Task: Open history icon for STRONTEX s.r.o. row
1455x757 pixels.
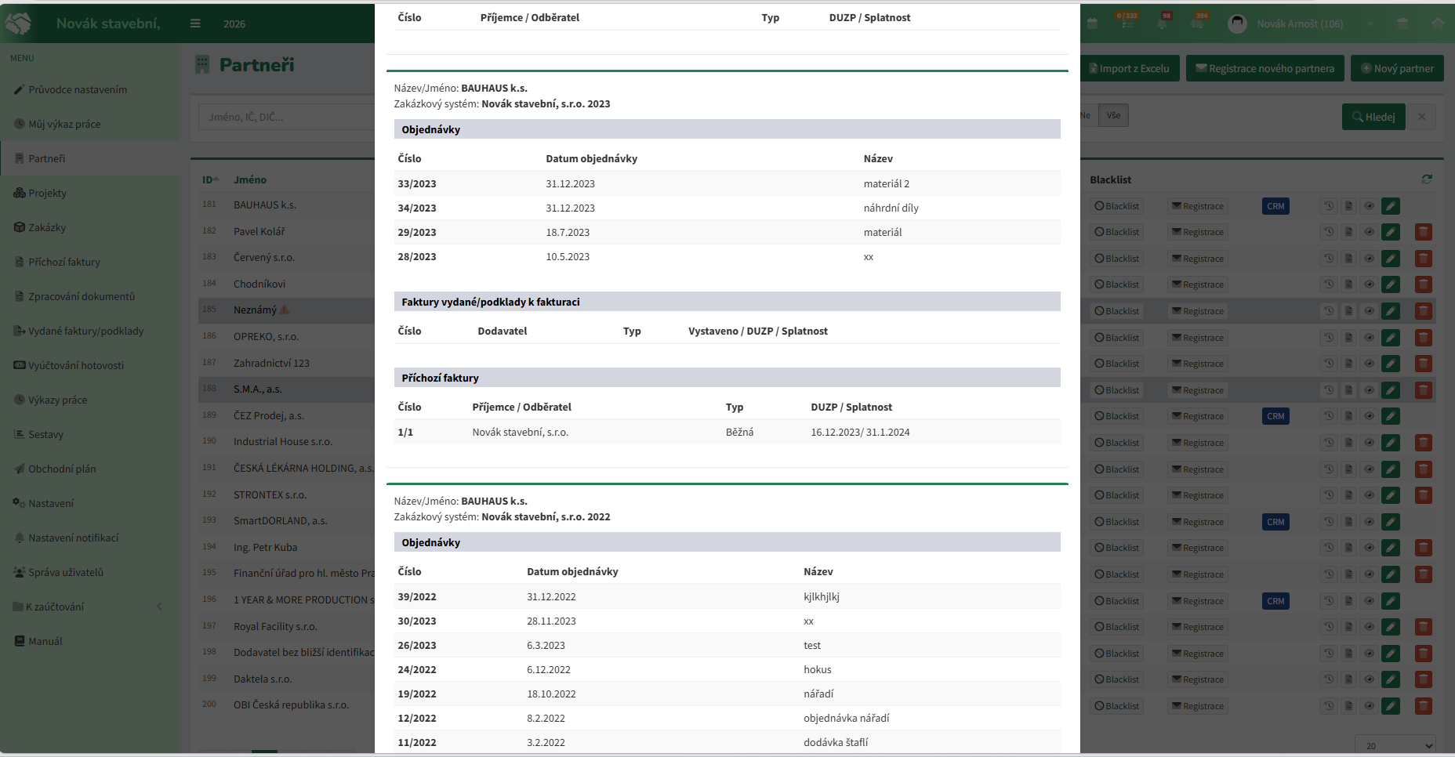Action: tap(1329, 495)
